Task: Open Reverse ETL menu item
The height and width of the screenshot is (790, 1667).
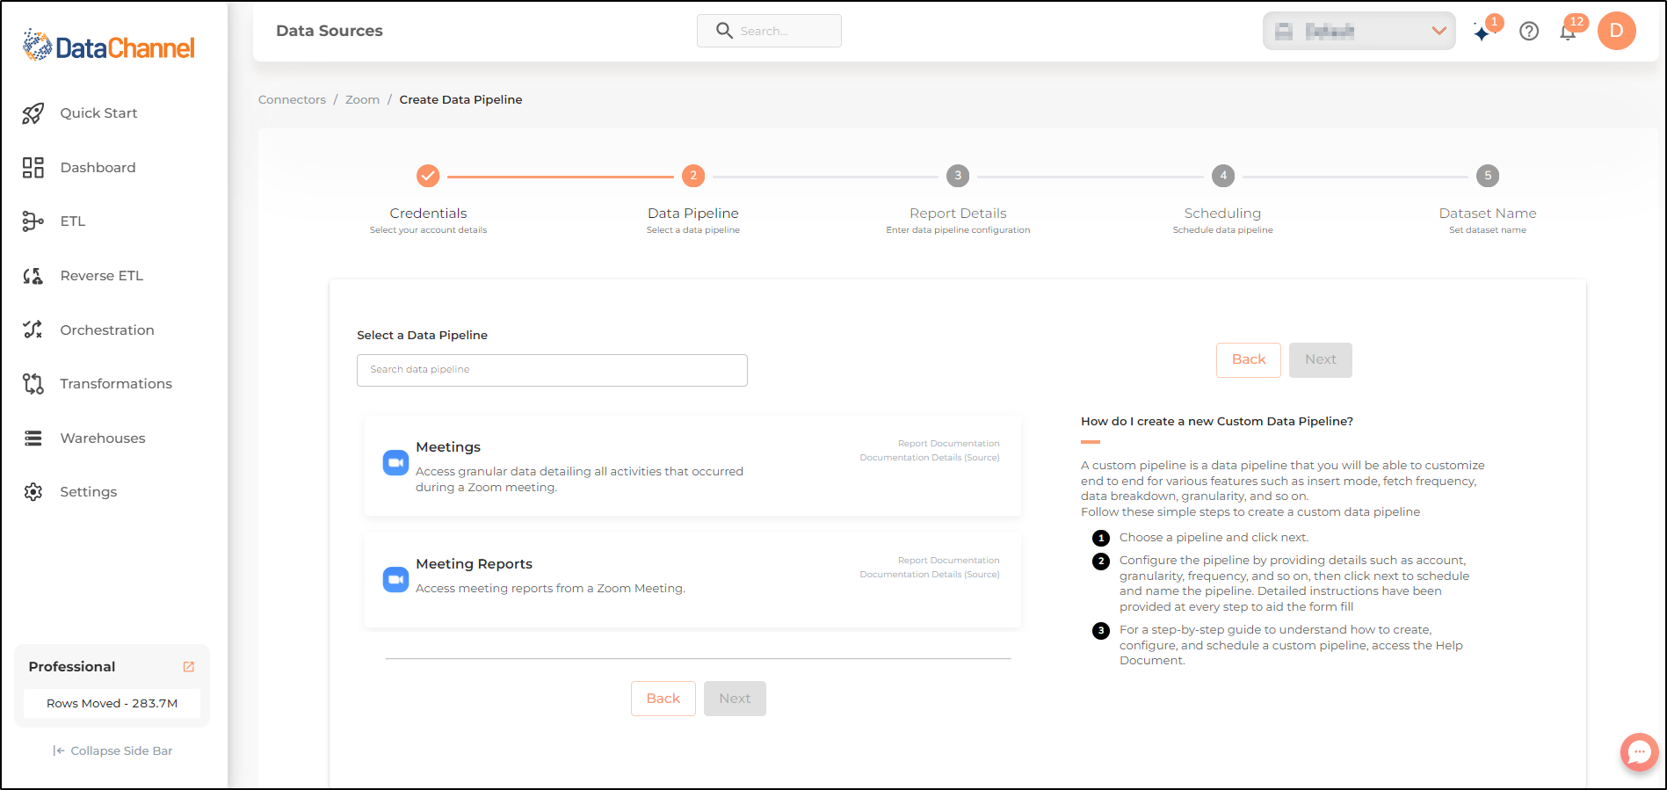Action: click(101, 276)
